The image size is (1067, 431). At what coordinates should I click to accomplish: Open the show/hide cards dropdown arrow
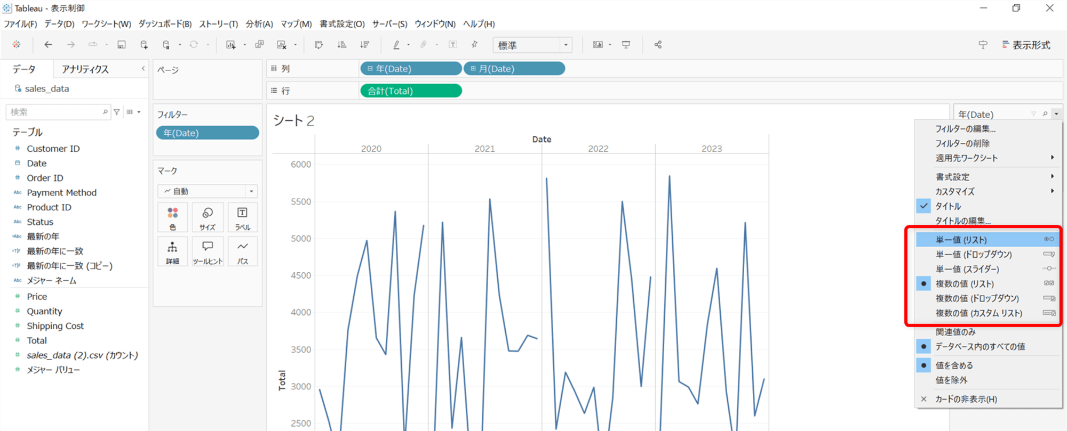click(610, 45)
